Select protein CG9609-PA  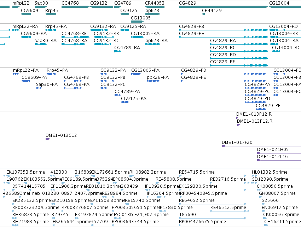tap(34, 77)
